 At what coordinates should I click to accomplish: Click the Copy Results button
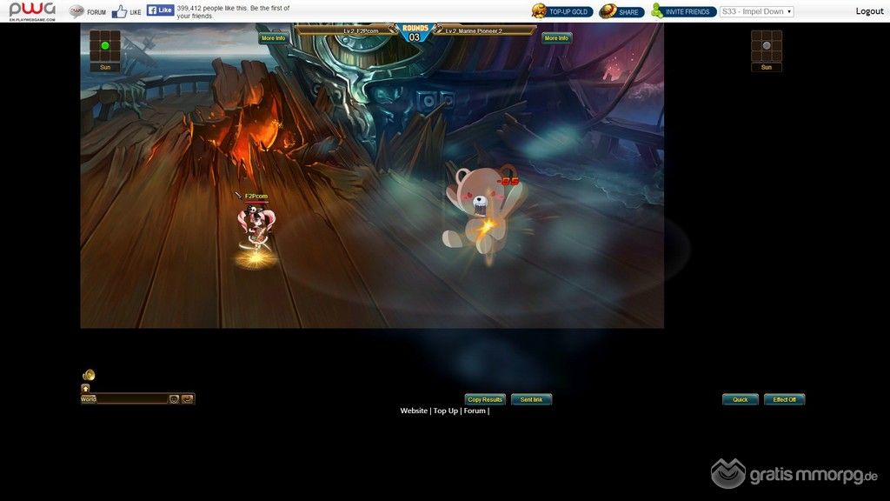coord(485,400)
